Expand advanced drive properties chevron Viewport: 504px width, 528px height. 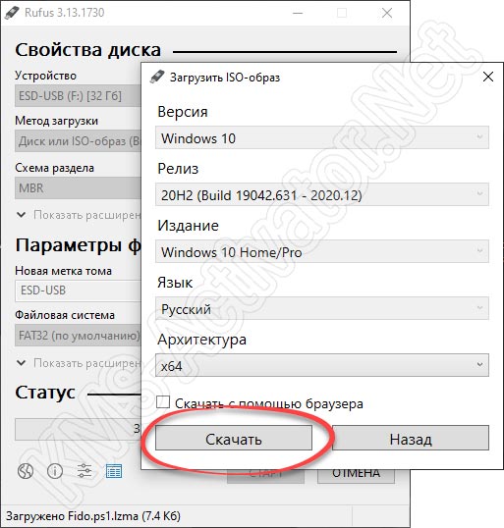pos(22,215)
